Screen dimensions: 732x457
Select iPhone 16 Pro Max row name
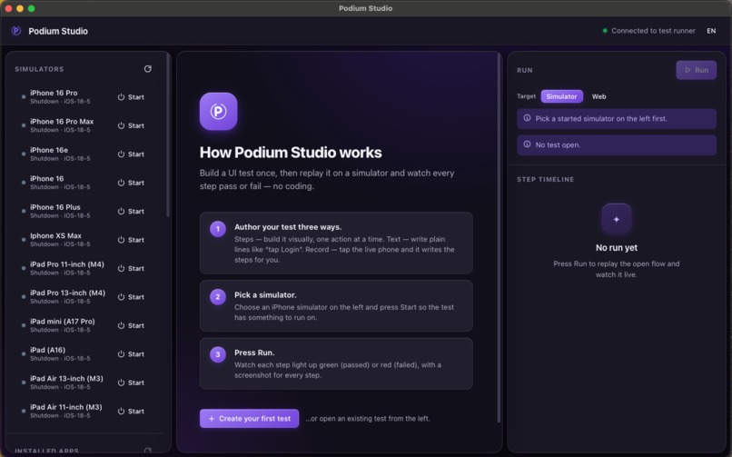click(x=62, y=122)
